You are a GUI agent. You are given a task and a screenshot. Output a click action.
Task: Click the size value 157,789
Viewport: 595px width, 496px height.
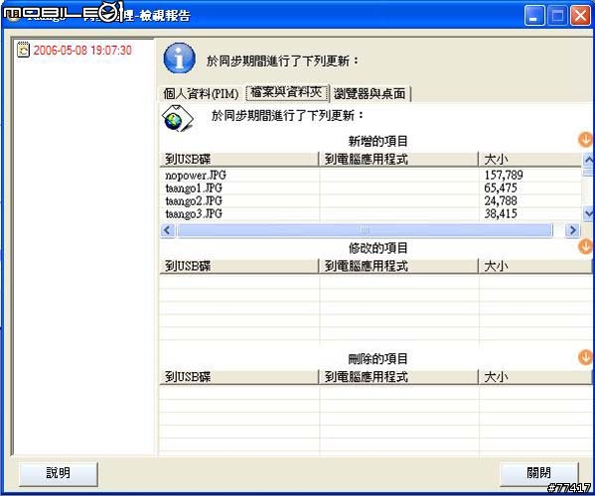click(504, 175)
